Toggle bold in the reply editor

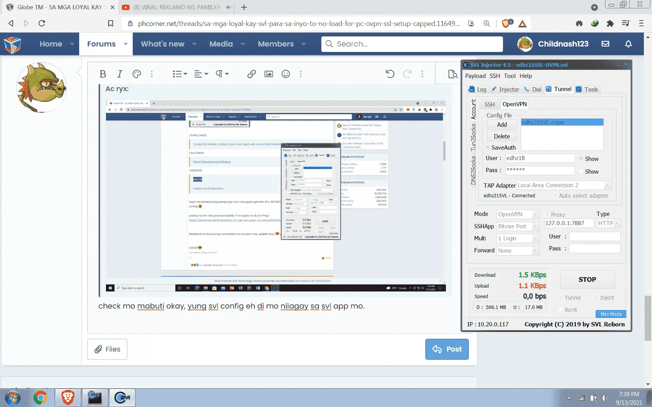tap(103, 74)
